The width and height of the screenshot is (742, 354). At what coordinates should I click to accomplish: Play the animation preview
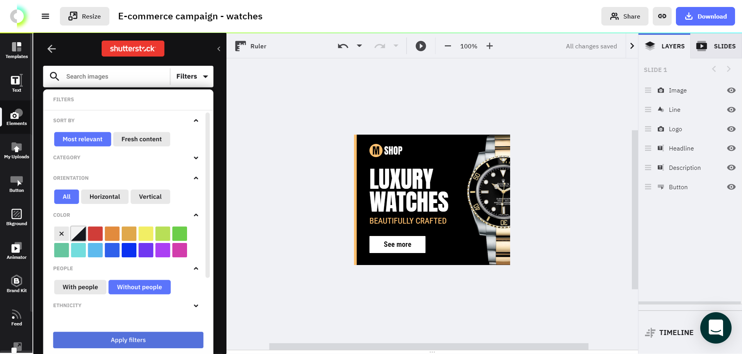[420, 46]
